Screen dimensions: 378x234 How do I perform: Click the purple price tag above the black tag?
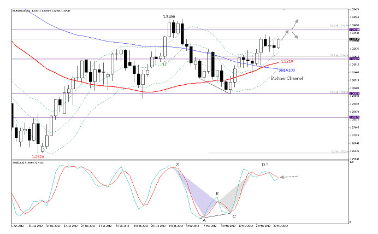[x=354, y=30]
